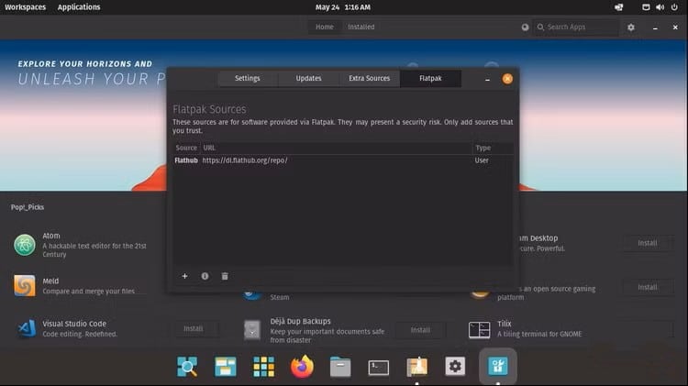688x386 pixels.
Task: Open Applications menu in top bar
Action: click(x=79, y=7)
